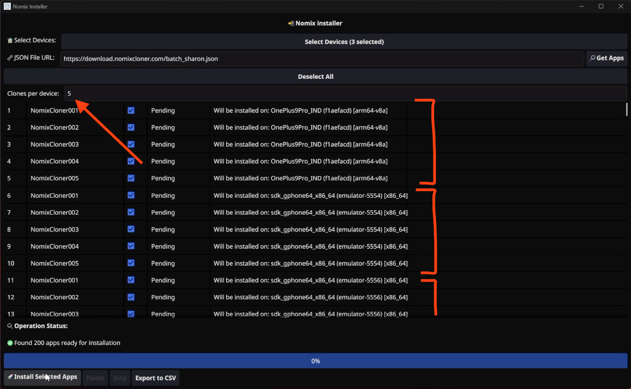The height and width of the screenshot is (389, 631).
Task: Select NomixCloner005 name in row 5
Action: click(54, 178)
